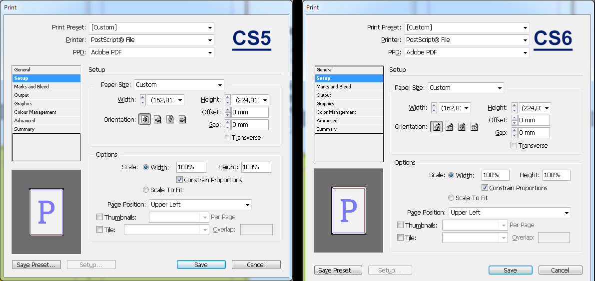Screen dimensions: 595x281
Task: Open Graphics section in CS6 dialog
Action: tap(349, 103)
